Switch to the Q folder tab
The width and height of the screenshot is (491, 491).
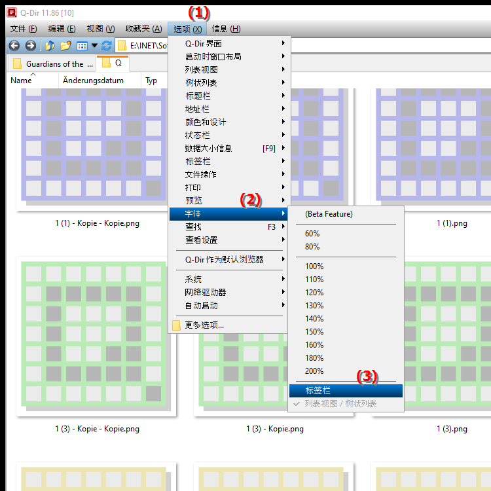113,63
